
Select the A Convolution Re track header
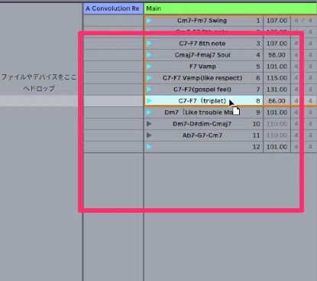click(x=113, y=8)
